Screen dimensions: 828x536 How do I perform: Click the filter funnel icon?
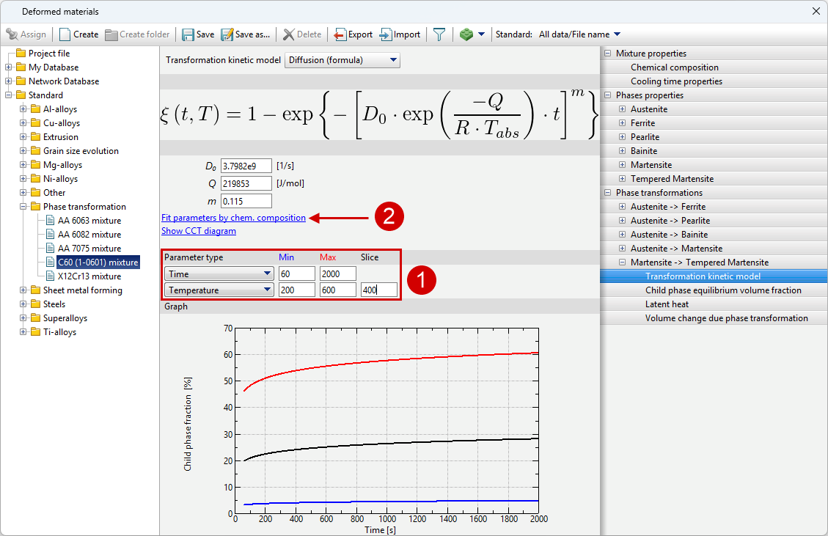(439, 34)
